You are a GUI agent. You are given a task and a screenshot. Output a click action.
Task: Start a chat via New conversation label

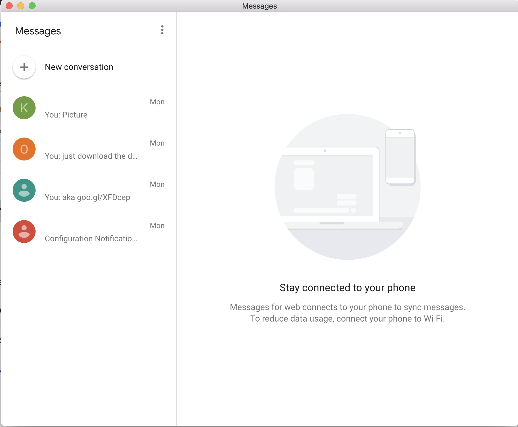[79, 67]
